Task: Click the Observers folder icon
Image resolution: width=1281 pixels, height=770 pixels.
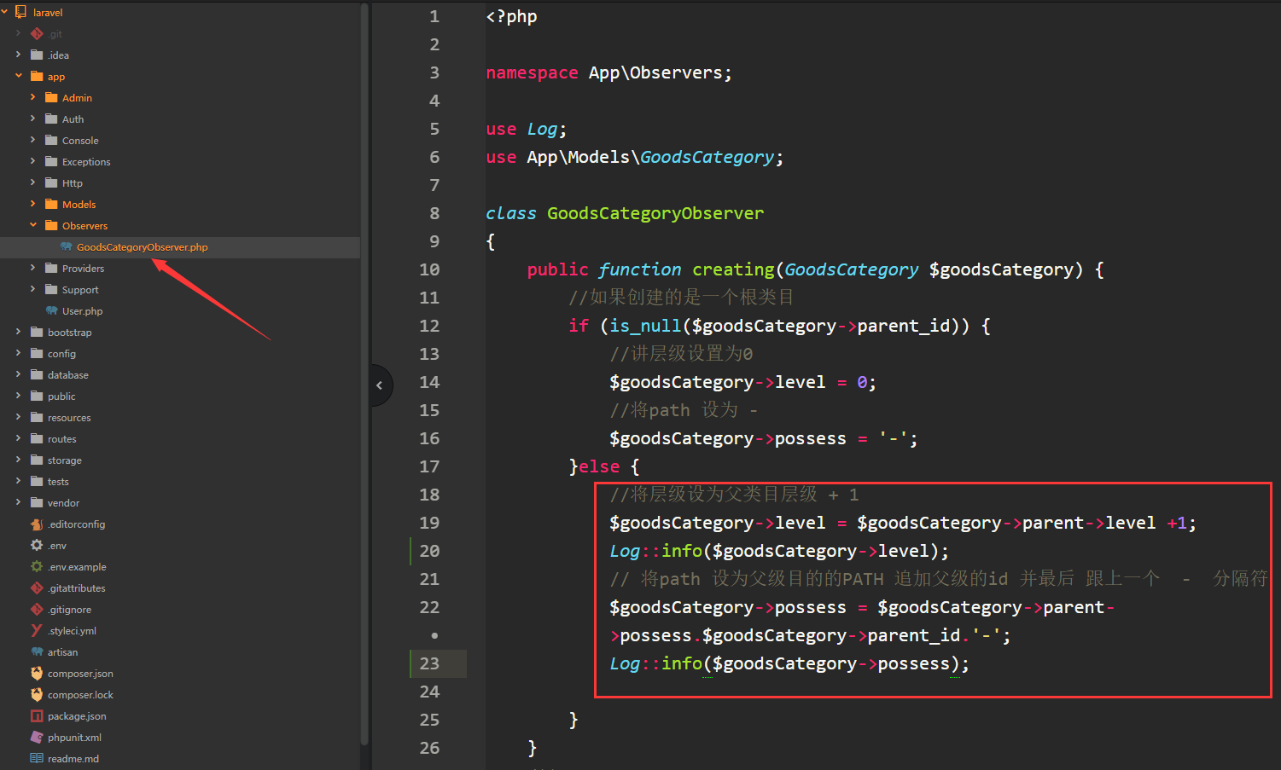Action: tap(51, 225)
